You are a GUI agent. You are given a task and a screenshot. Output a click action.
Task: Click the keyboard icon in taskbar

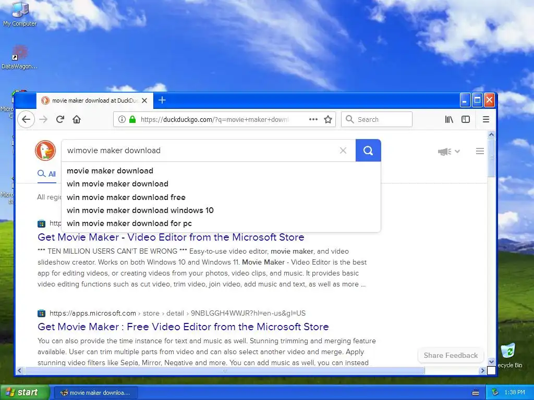click(x=476, y=393)
